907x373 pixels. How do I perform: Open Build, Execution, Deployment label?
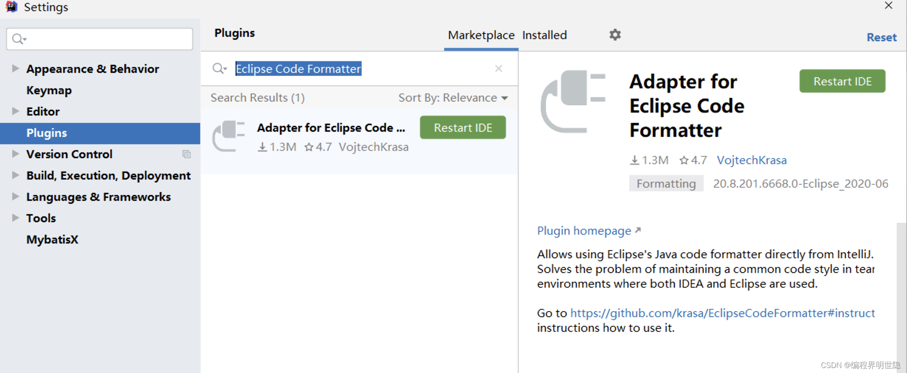click(x=108, y=176)
